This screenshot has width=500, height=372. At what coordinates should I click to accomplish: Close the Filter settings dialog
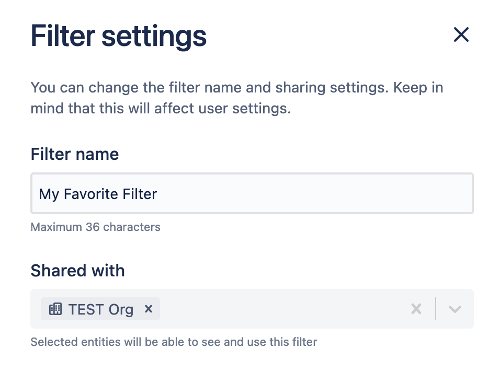click(x=461, y=35)
